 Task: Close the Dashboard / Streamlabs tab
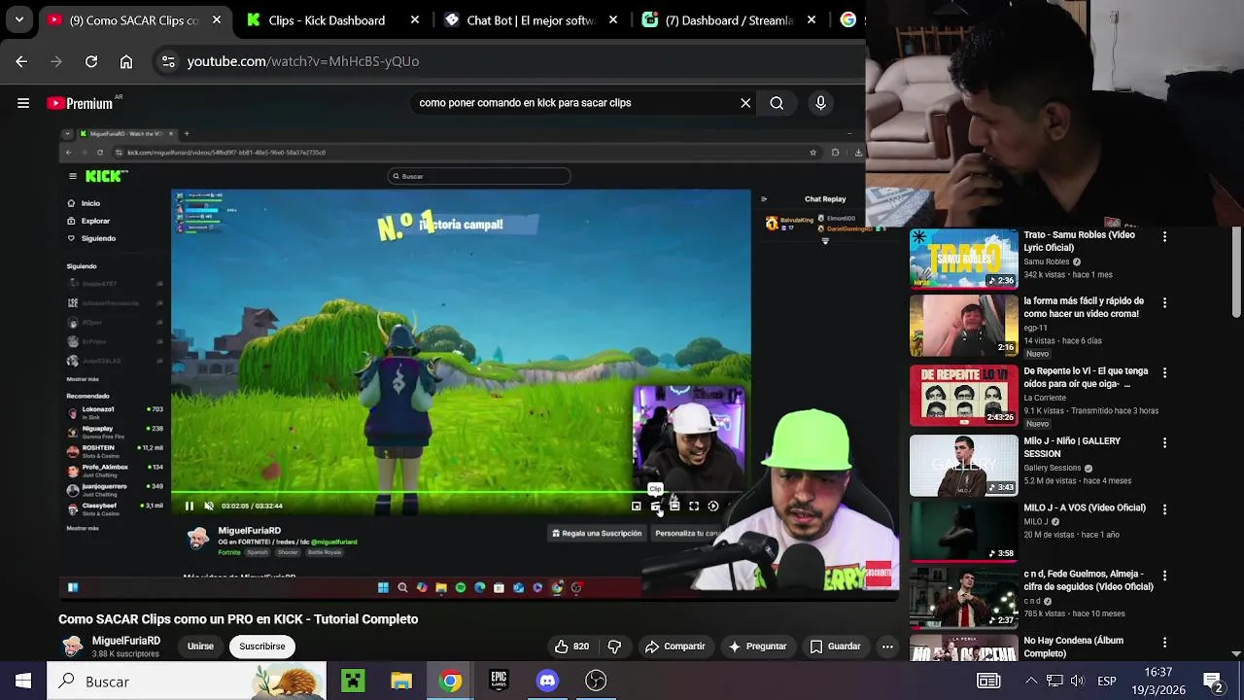[x=812, y=19]
